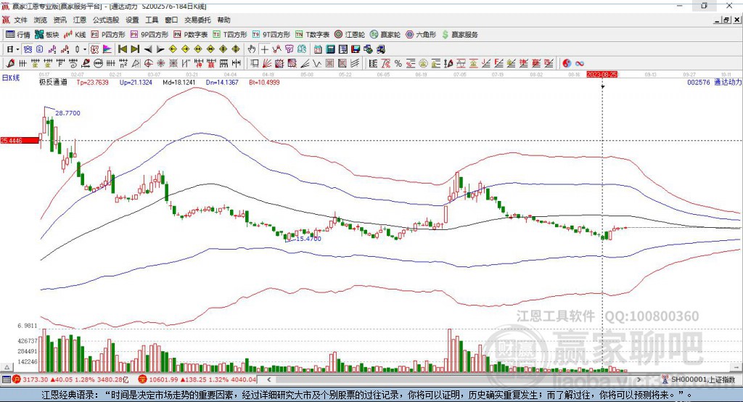Click the yin-yang toolbar icon

click(x=567, y=64)
